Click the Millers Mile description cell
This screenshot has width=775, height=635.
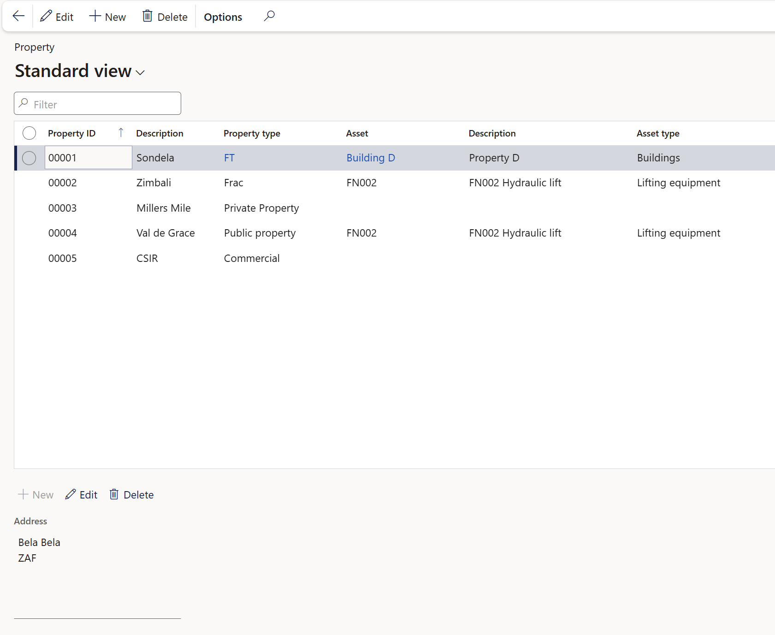164,208
